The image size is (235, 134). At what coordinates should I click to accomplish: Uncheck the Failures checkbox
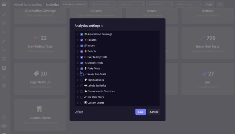pos(82,40)
